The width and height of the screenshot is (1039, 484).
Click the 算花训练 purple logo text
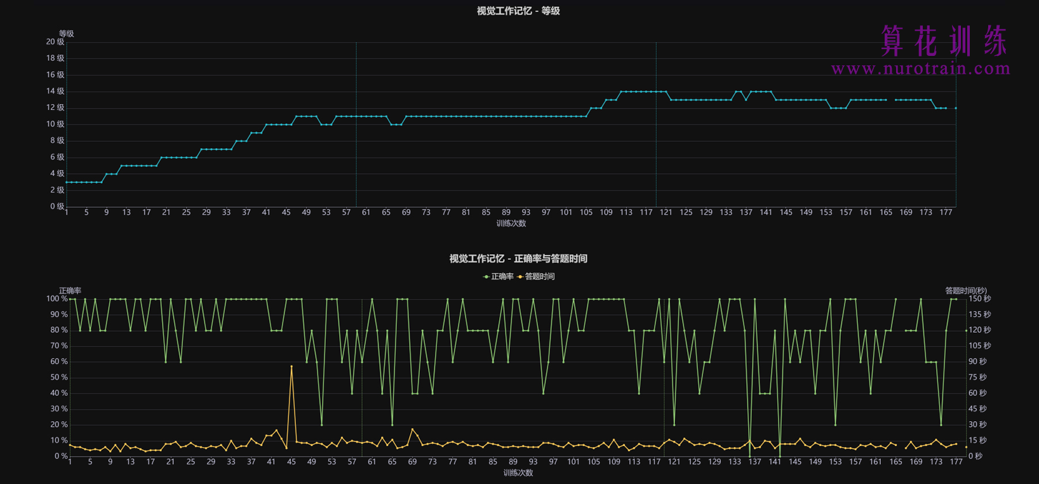click(944, 41)
